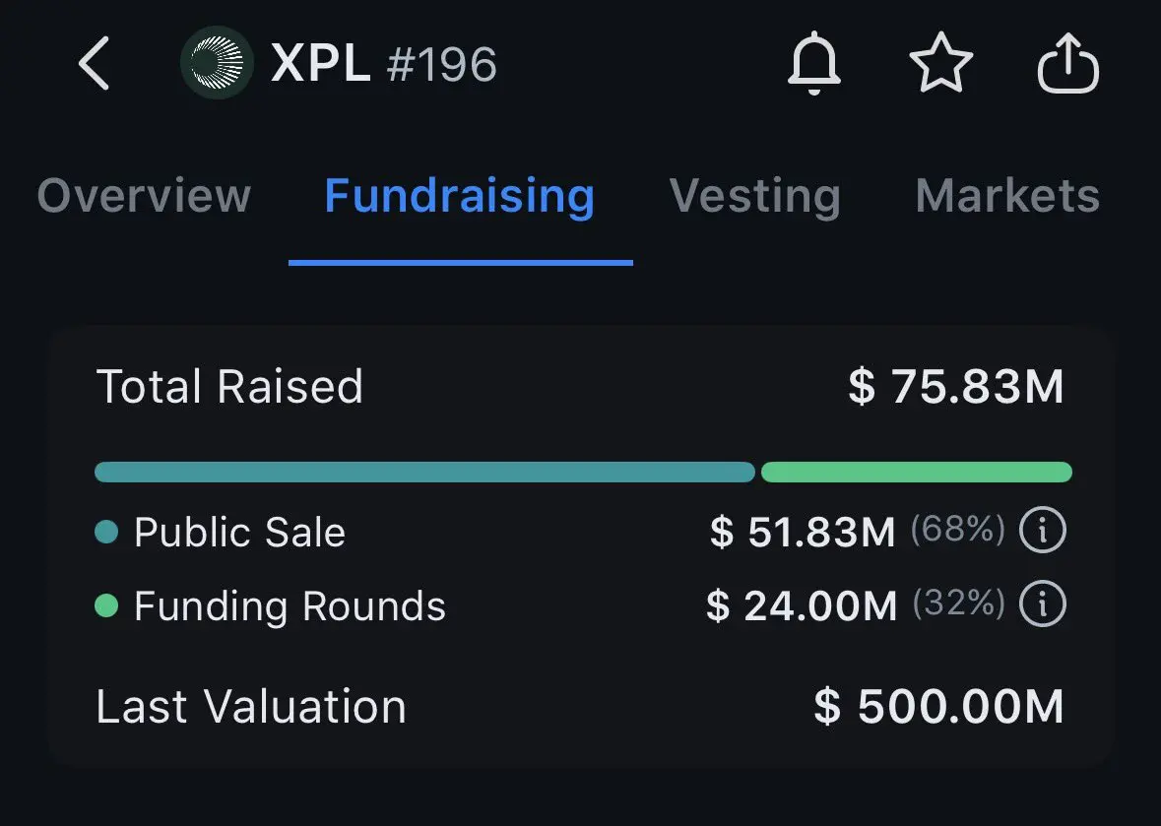Tap the back arrow icon
Image resolution: width=1161 pixels, height=826 pixels.
tap(95, 64)
